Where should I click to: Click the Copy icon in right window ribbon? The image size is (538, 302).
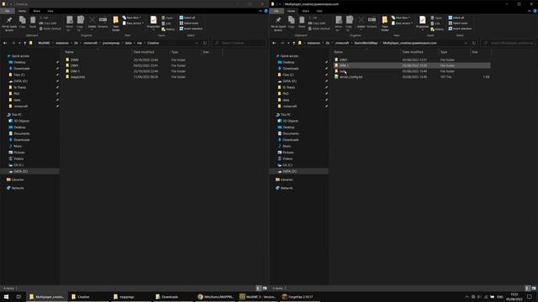click(292, 22)
